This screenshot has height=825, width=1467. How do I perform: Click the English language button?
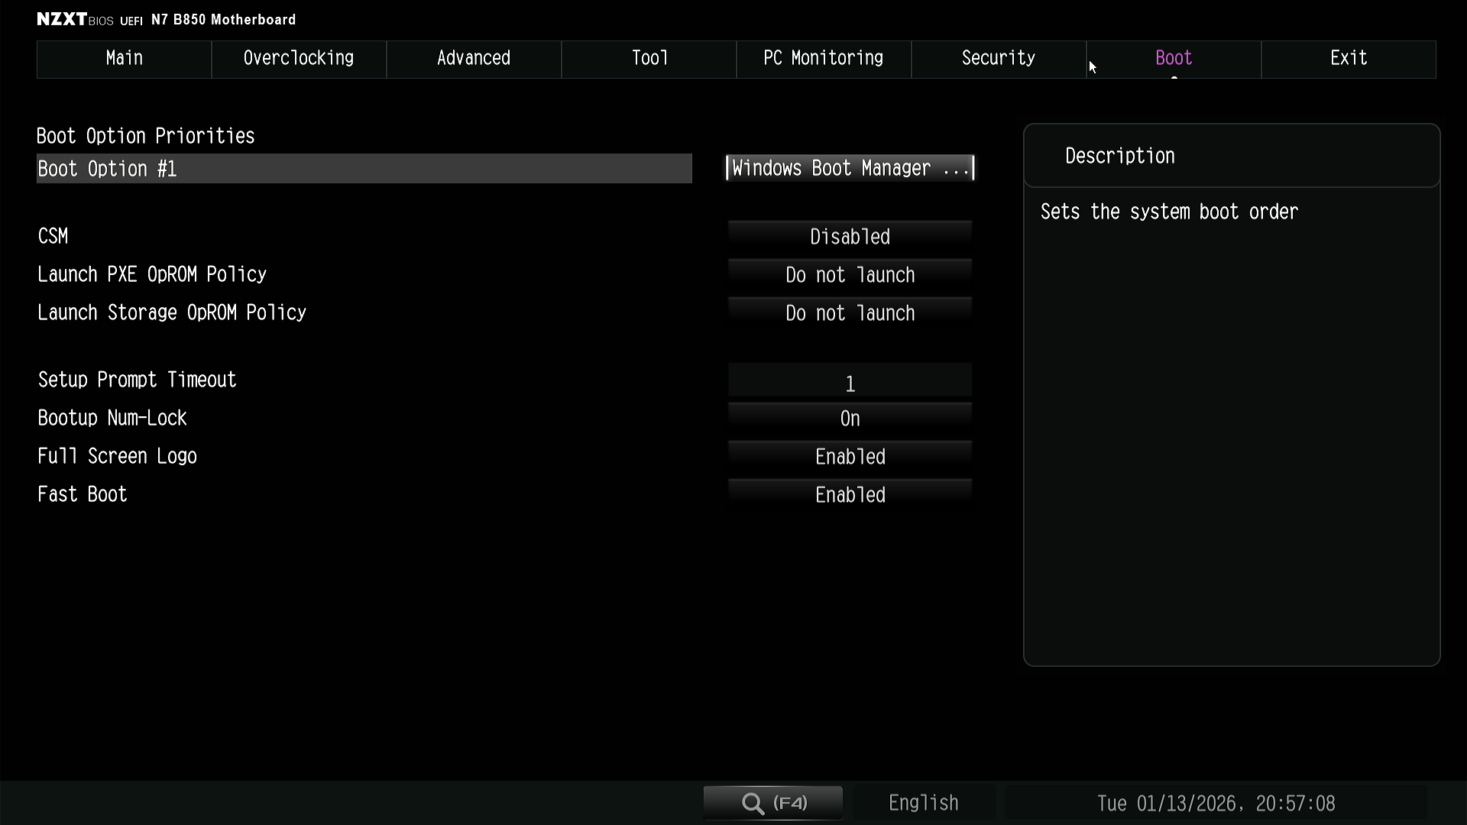click(x=923, y=803)
